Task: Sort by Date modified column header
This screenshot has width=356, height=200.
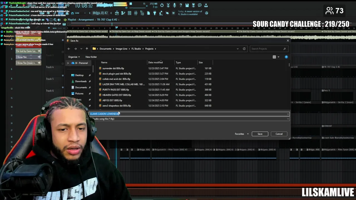Action: pos(155,62)
